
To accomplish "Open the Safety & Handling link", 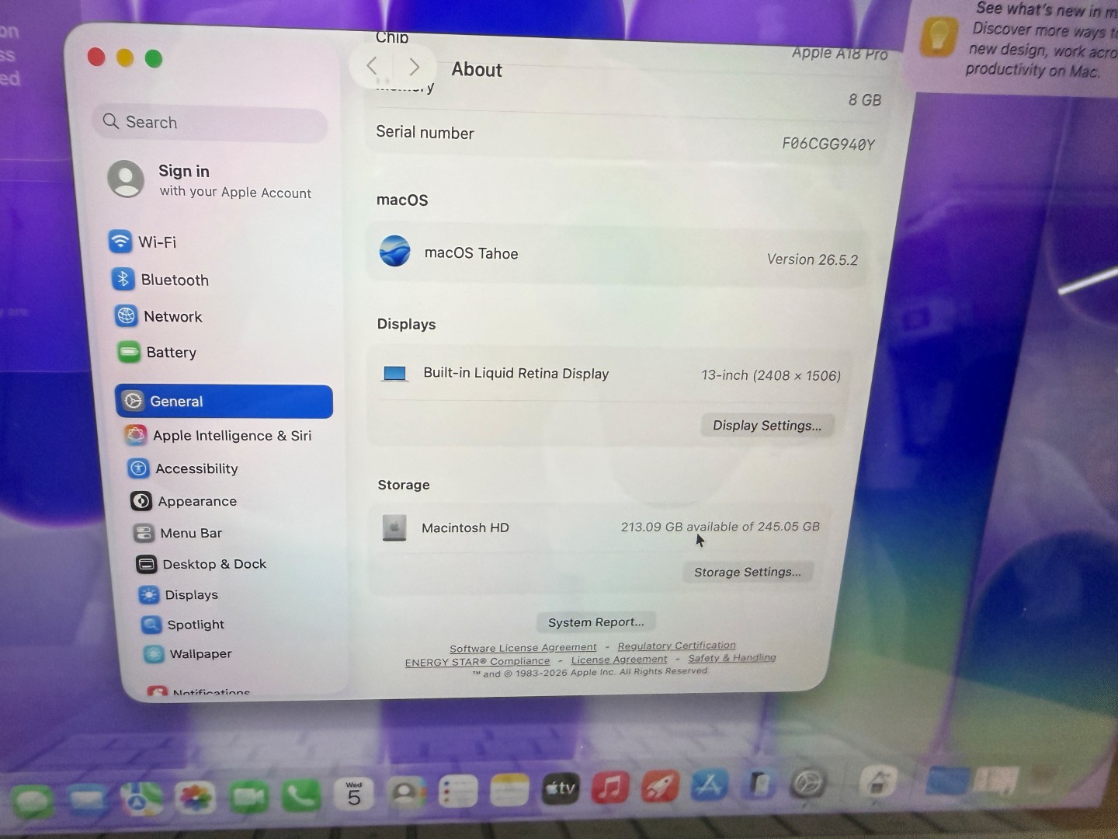I will pyautogui.click(x=732, y=657).
